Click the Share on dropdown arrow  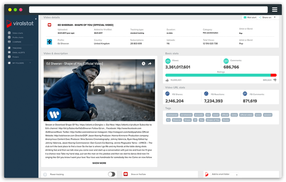pos(275,17)
